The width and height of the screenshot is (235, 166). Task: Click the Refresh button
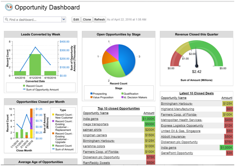100,19
